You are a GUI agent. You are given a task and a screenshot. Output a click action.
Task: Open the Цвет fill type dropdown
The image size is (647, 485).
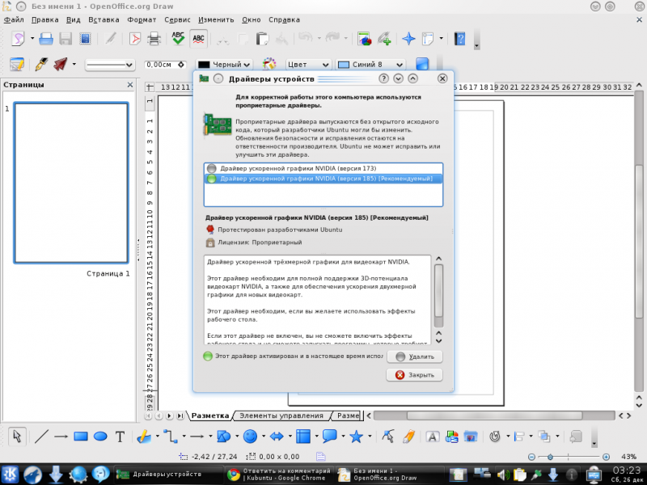click(x=308, y=65)
